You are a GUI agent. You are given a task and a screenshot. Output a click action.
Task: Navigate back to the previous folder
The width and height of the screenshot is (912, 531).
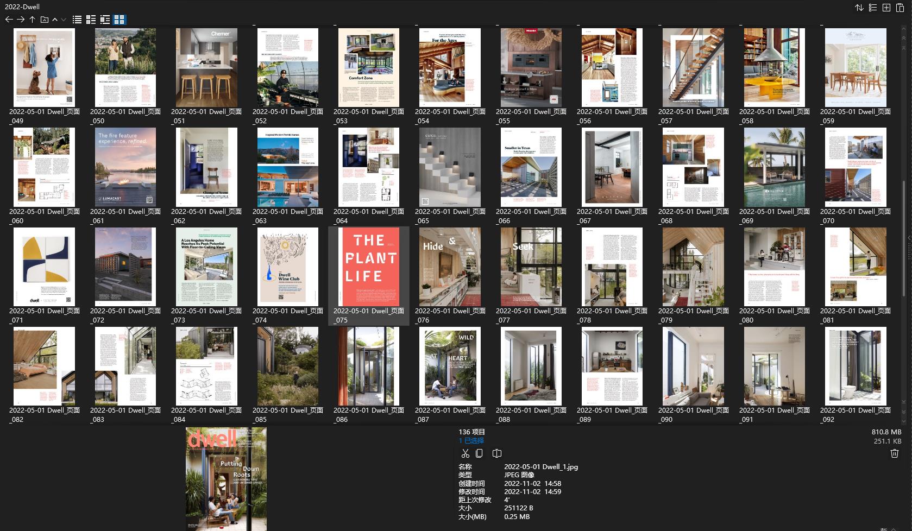9,20
